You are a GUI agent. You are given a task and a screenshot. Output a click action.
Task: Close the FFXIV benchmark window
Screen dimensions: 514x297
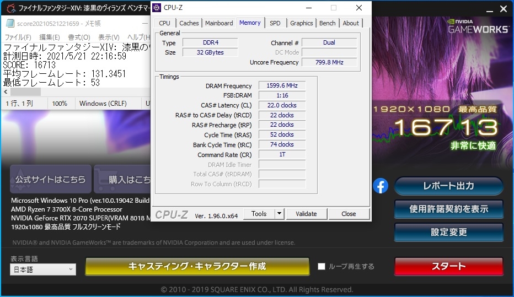(504, 9)
